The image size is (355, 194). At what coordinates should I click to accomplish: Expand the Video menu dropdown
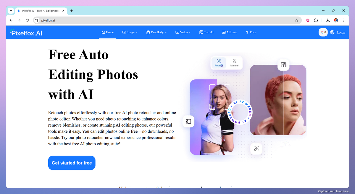pyautogui.click(x=183, y=32)
